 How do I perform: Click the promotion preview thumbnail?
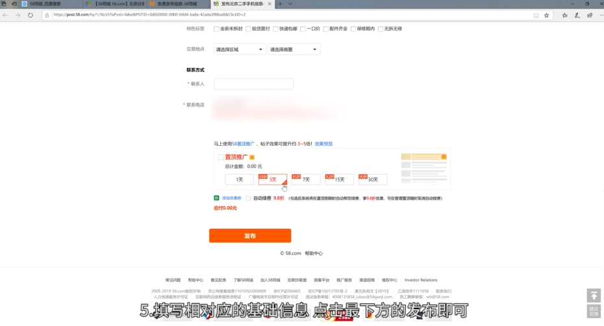coord(423,169)
